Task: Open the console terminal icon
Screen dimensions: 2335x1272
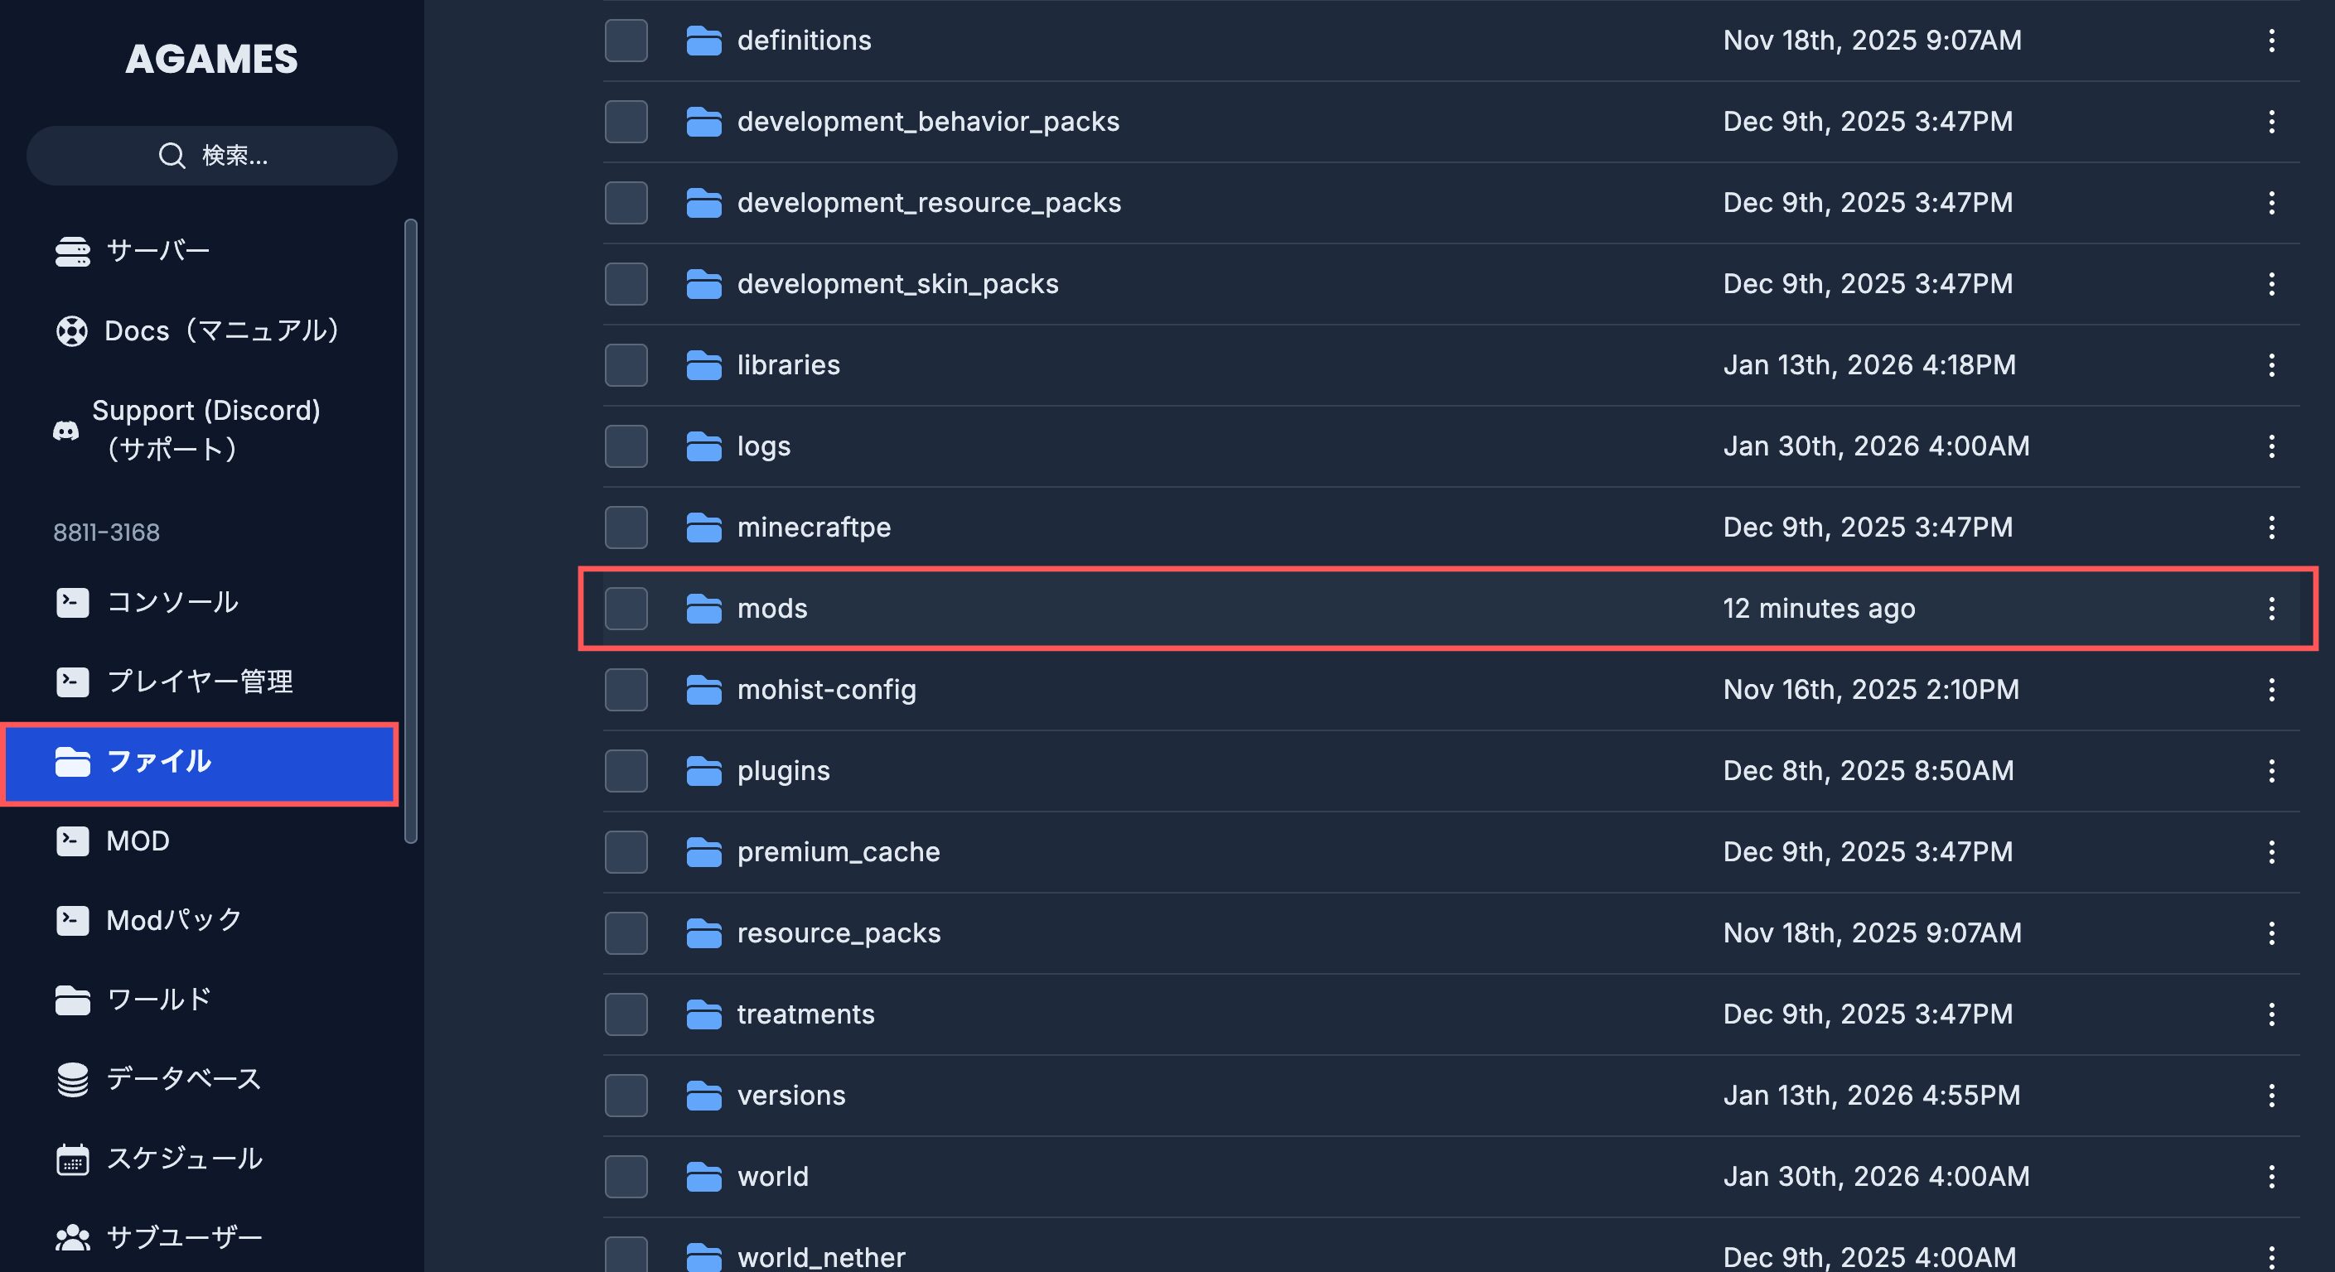Action: (x=73, y=603)
